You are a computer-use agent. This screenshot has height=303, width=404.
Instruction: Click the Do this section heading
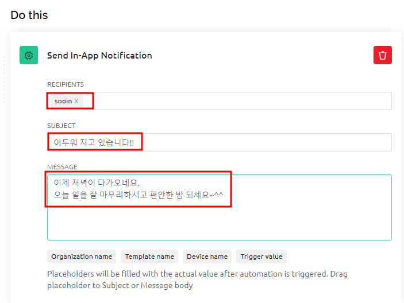click(x=29, y=15)
